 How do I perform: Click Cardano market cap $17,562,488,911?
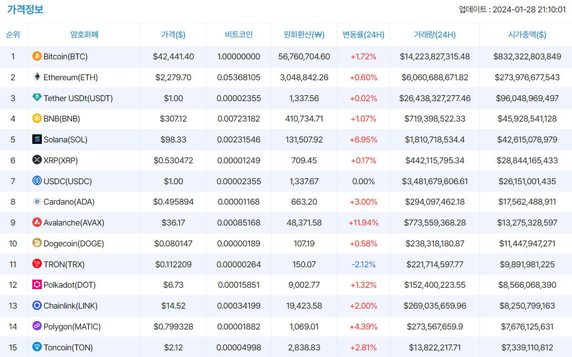click(x=527, y=202)
